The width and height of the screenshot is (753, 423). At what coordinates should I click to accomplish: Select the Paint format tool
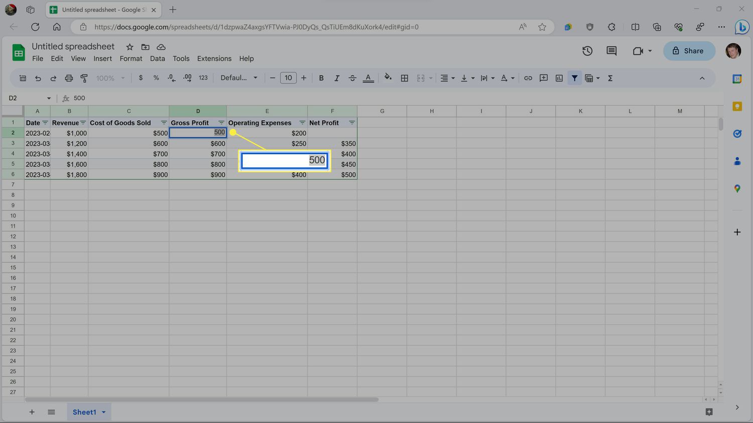pyautogui.click(x=84, y=78)
